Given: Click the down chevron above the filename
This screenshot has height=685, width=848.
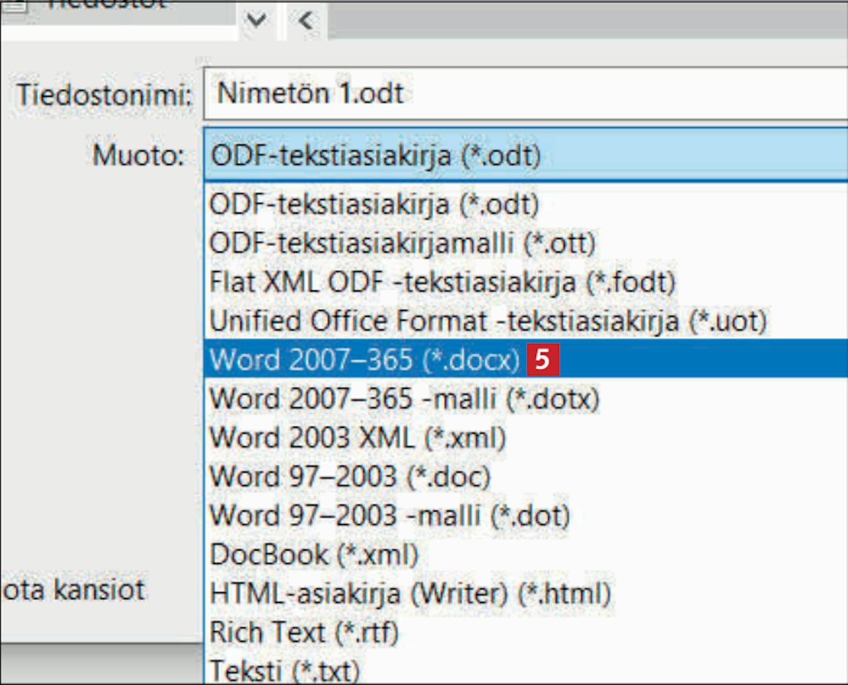Looking at the screenshot, I should click(256, 21).
